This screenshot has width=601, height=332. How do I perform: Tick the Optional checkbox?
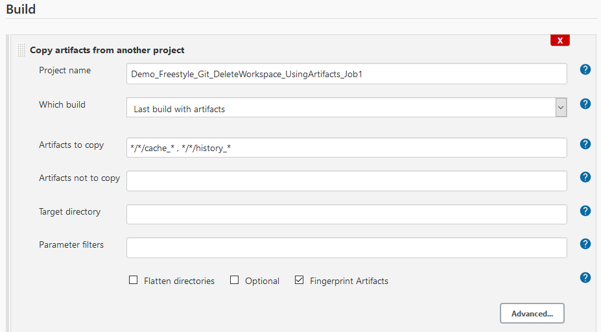[x=235, y=280]
